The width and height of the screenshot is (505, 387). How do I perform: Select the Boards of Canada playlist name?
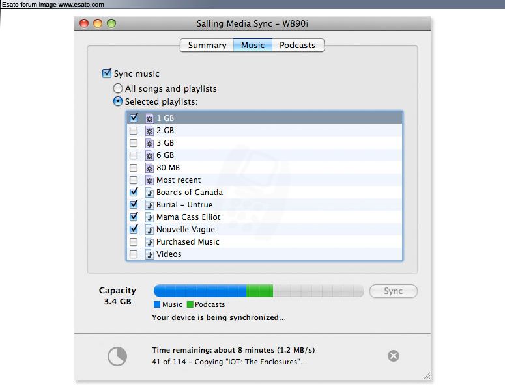(190, 193)
